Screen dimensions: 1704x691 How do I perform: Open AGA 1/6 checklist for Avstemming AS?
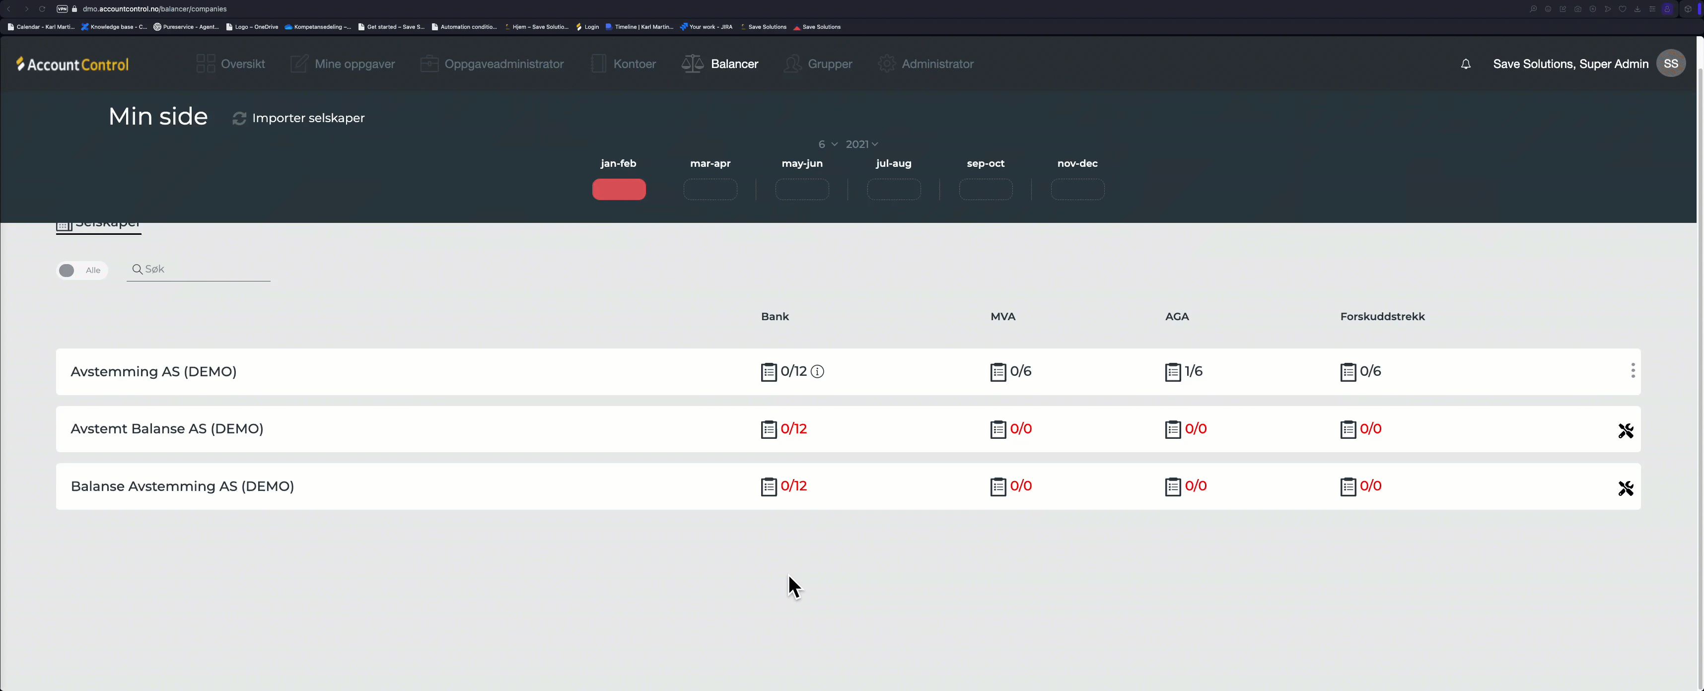1172,372
